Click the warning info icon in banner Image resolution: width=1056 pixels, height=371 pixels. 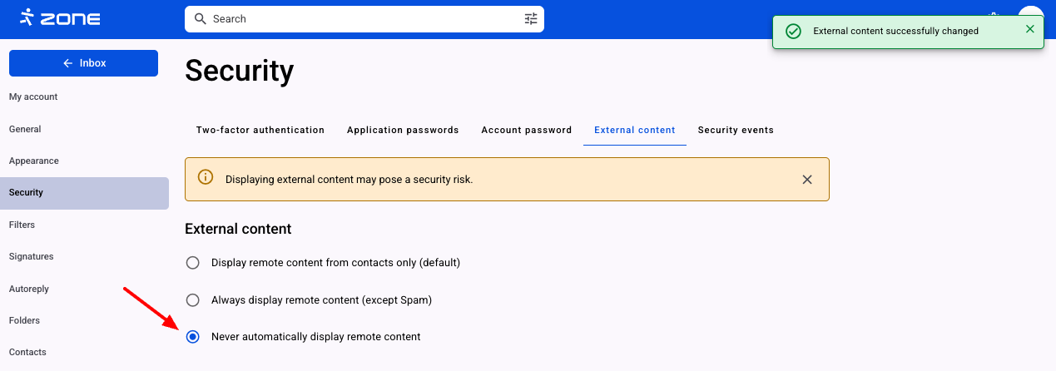pos(205,178)
